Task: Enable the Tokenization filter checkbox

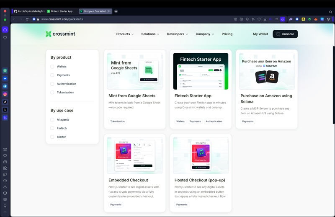Action: click(52, 93)
